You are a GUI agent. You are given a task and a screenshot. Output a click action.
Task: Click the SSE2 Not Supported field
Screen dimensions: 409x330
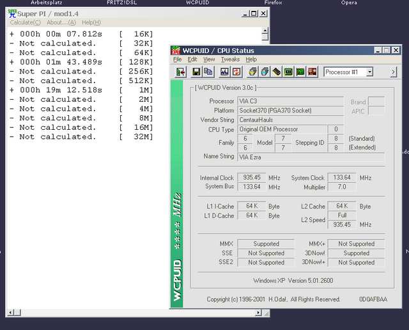pos(266,262)
